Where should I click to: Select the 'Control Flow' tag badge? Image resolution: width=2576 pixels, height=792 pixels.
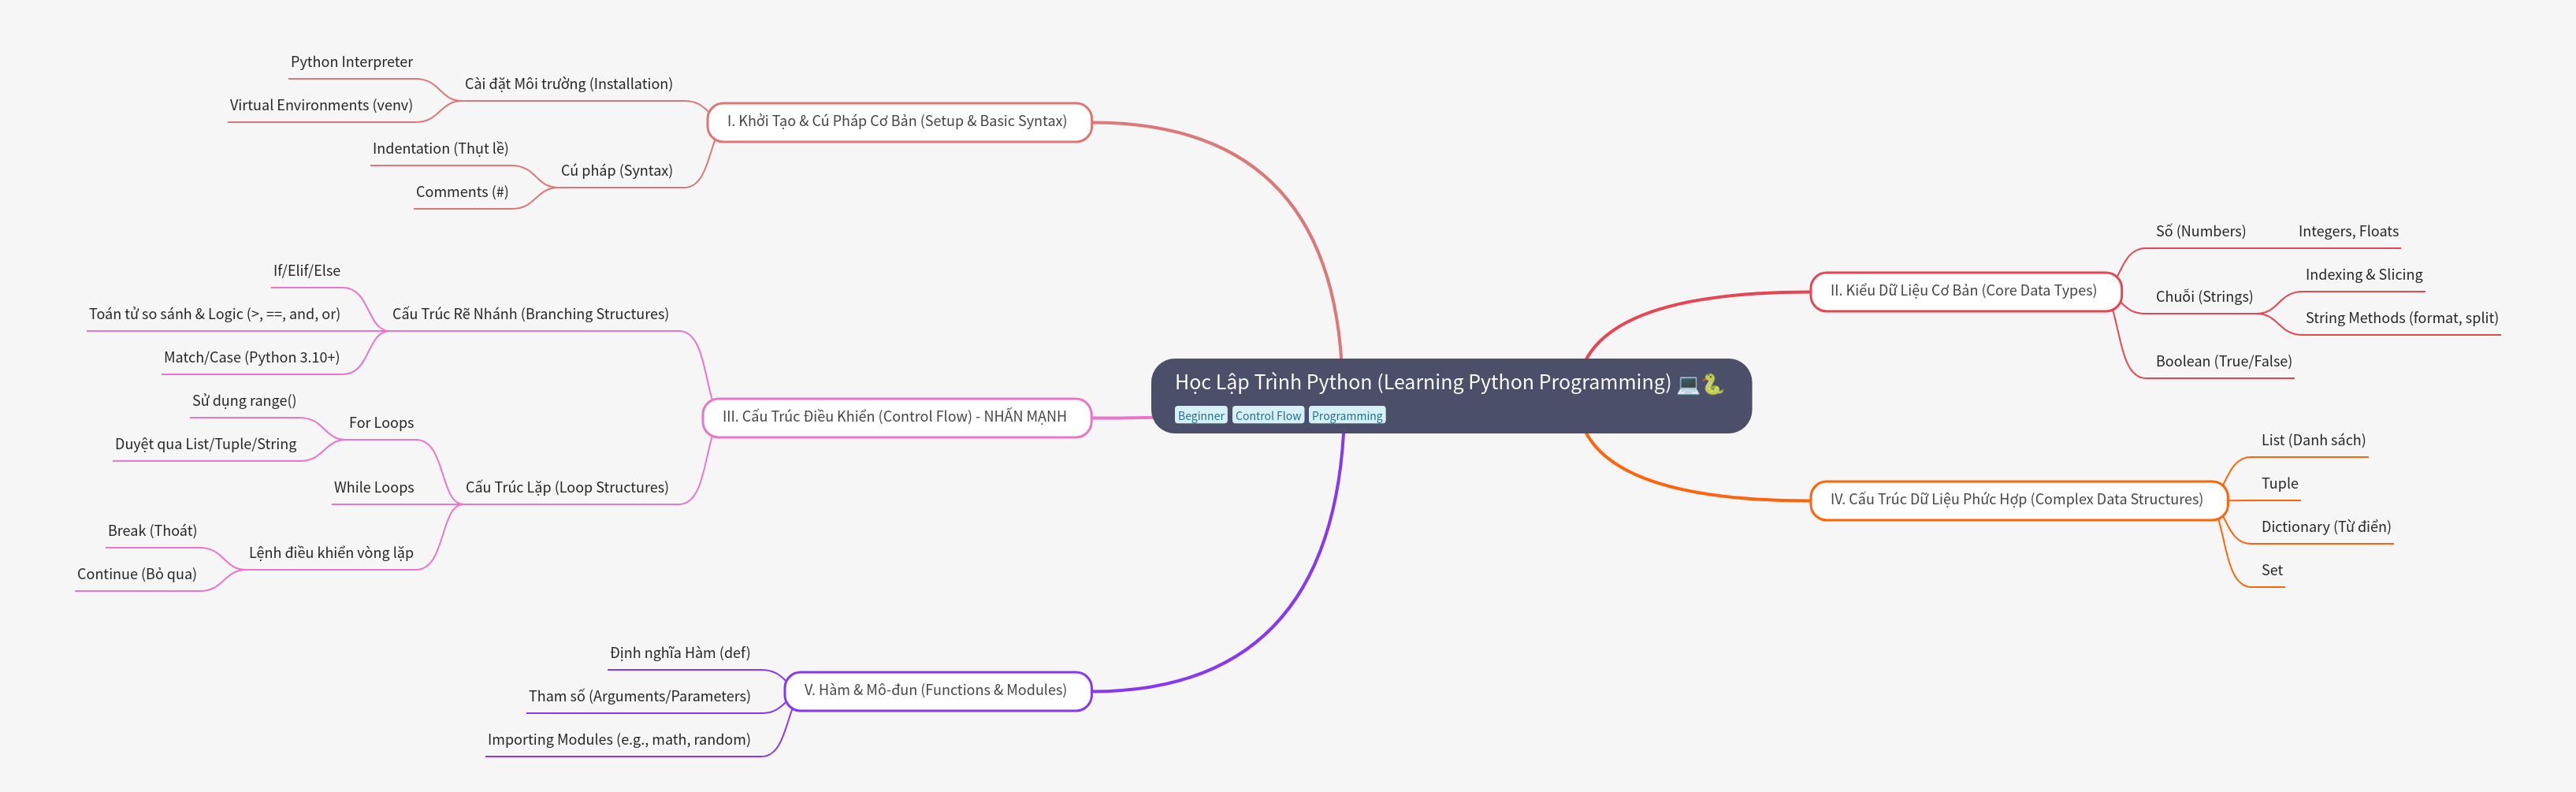tap(1268, 415)
